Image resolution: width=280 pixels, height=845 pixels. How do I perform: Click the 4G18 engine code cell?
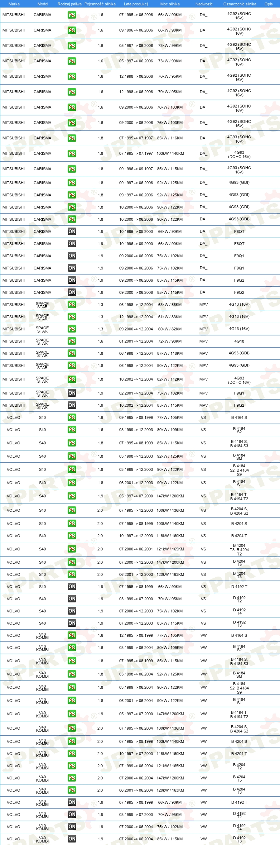[239, 342]
